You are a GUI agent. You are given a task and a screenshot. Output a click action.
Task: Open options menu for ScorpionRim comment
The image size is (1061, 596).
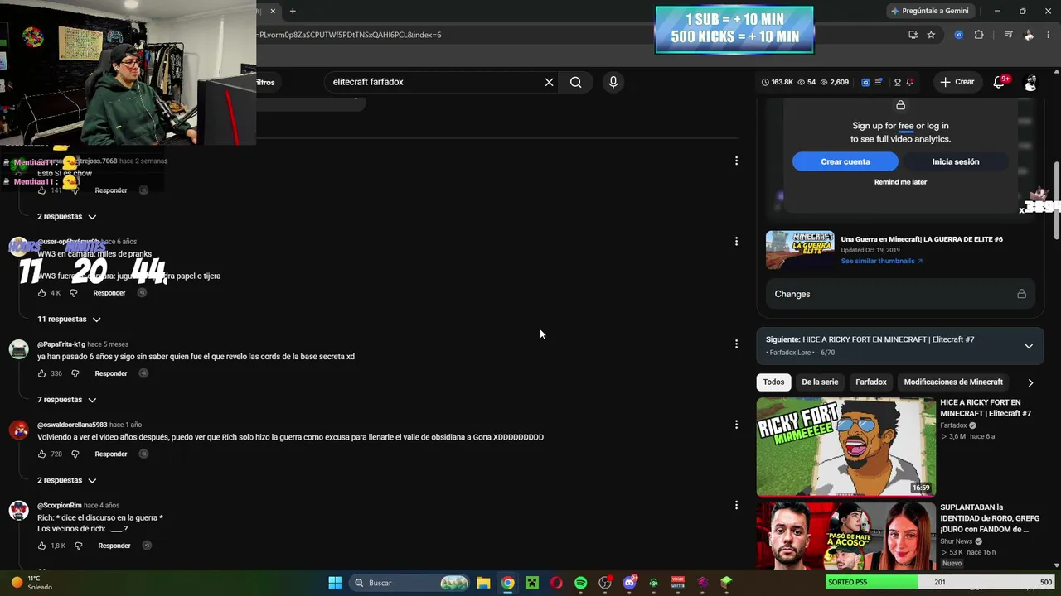point(736,505)
